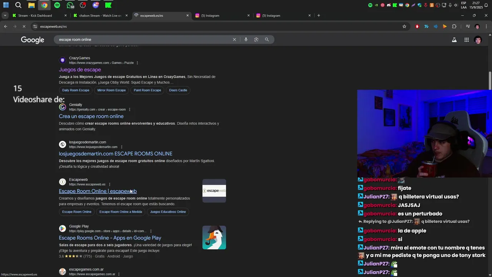Open the 7TV extension icon

(426, 27)
